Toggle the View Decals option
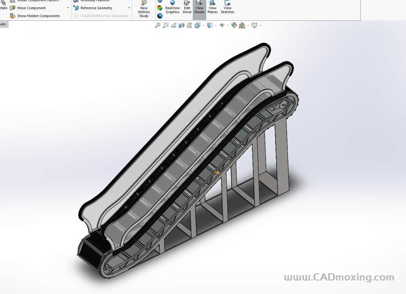The width and height of the screenshot is (406, 294). click(x=199, y=8)
